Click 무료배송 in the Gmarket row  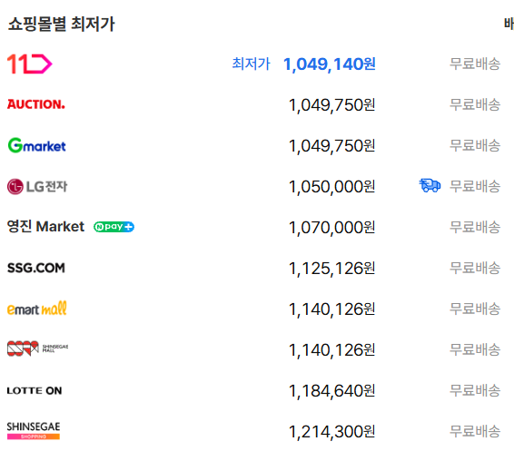[475, 145]
